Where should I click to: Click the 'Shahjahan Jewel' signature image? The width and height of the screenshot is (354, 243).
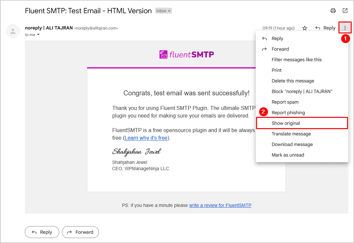click(x=137, y=152)
